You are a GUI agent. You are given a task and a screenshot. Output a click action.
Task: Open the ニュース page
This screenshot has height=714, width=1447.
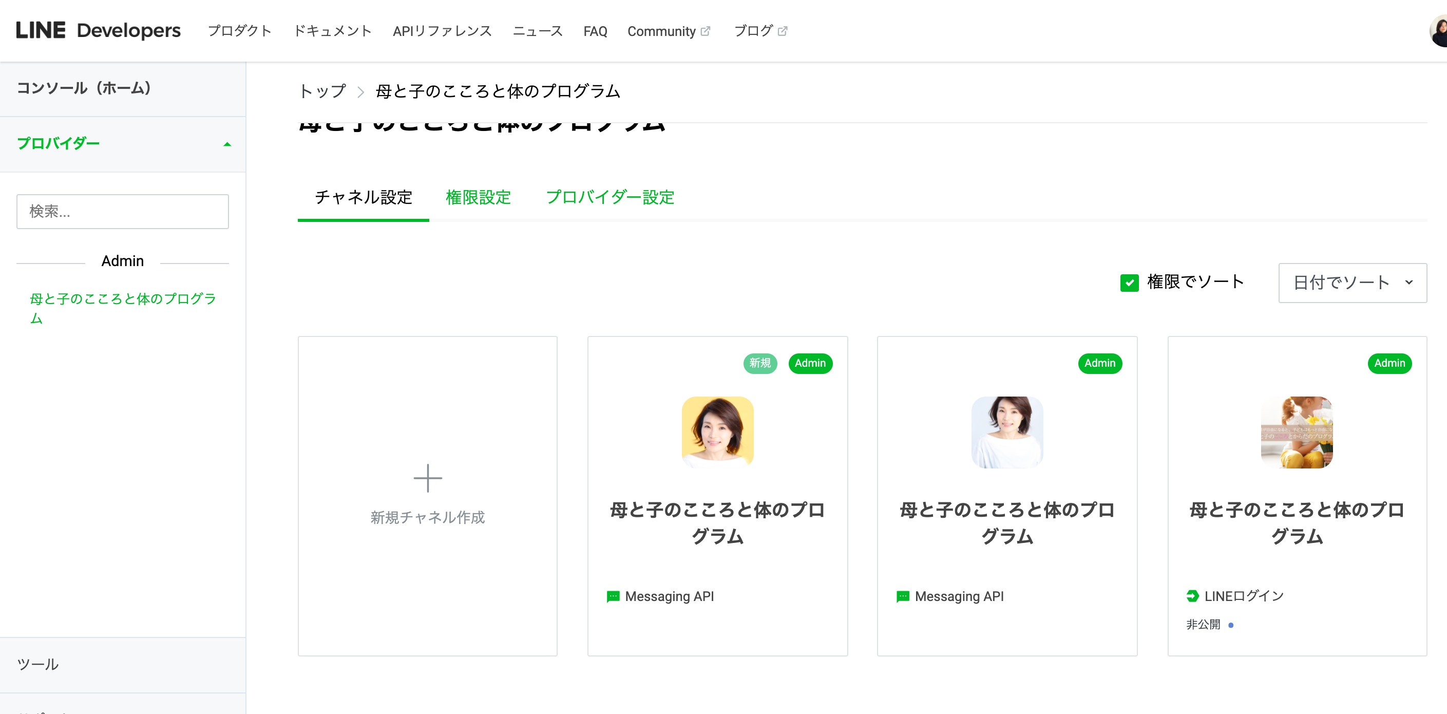tap(538, 31)
